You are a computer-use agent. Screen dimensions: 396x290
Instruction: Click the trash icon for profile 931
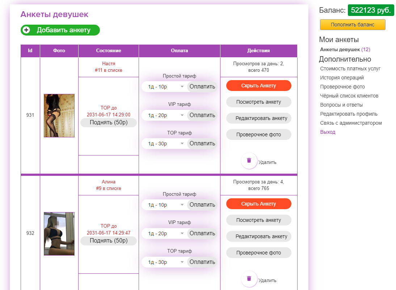click(x=249, y=161)
